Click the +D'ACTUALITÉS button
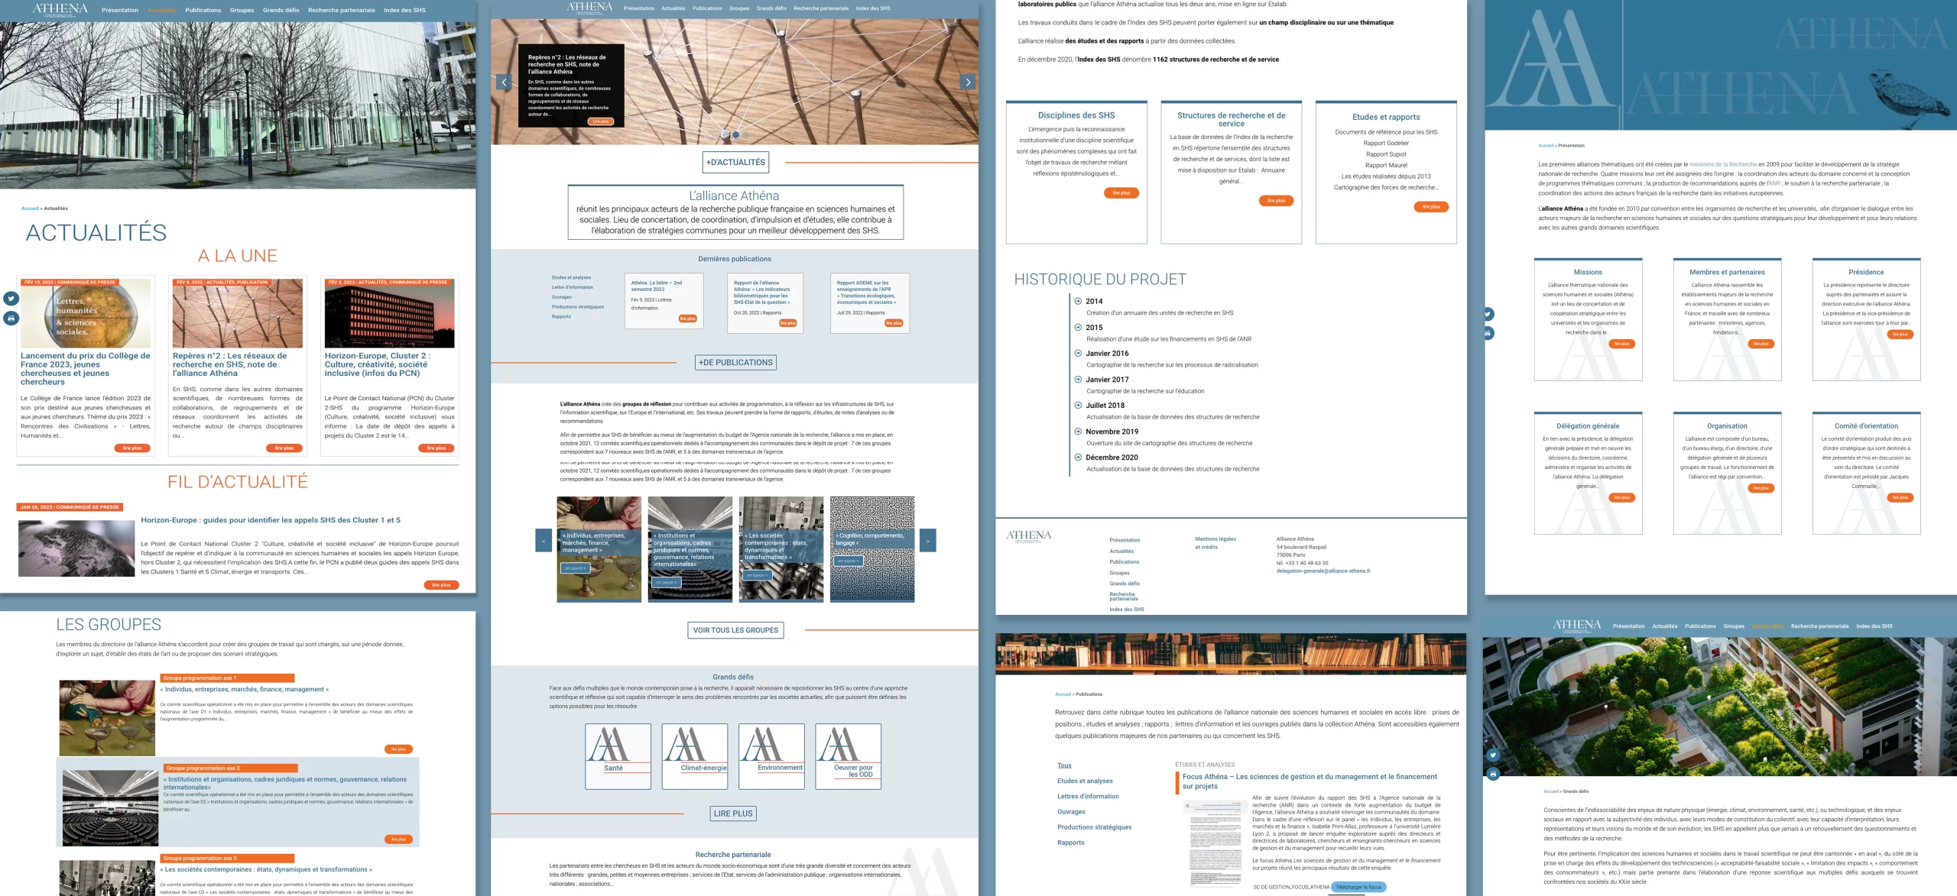 point(735,162)
